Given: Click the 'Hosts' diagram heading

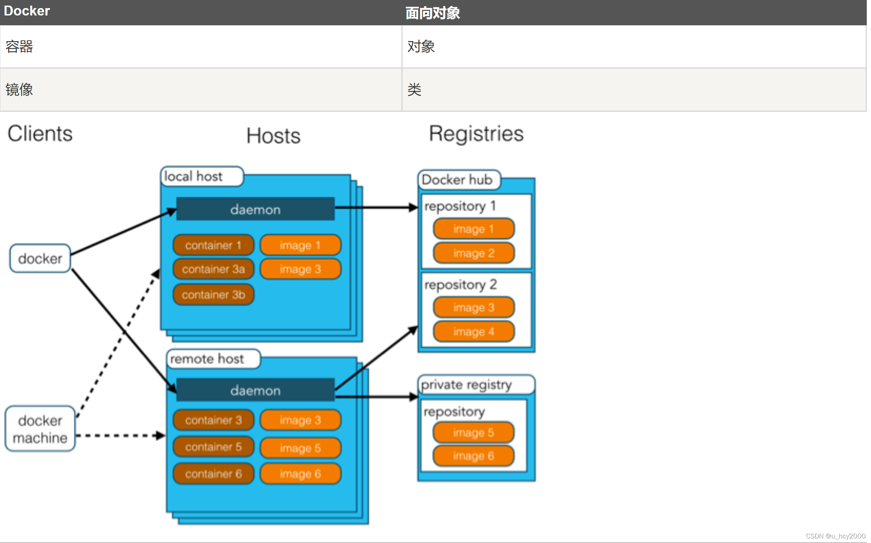Looking at the screenshot, I should [x=274, y=136].
